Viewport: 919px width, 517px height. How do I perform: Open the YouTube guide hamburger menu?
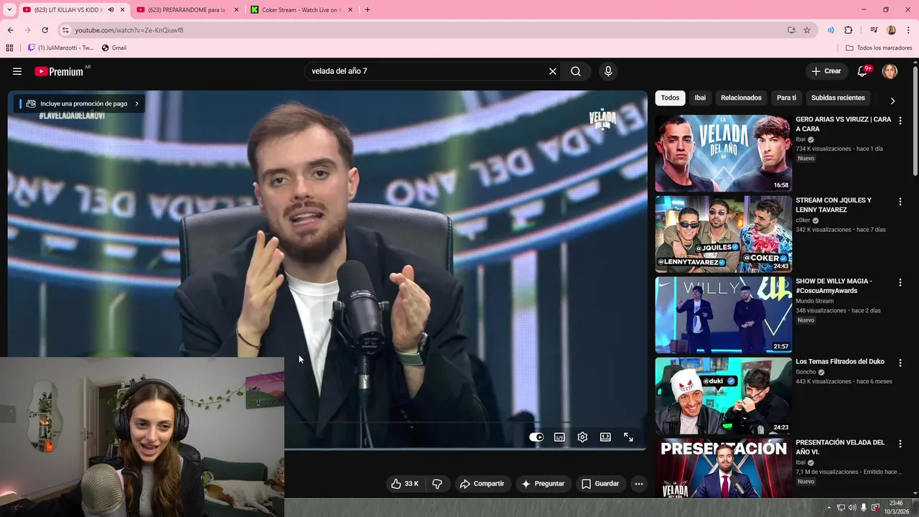pos(17,71)
